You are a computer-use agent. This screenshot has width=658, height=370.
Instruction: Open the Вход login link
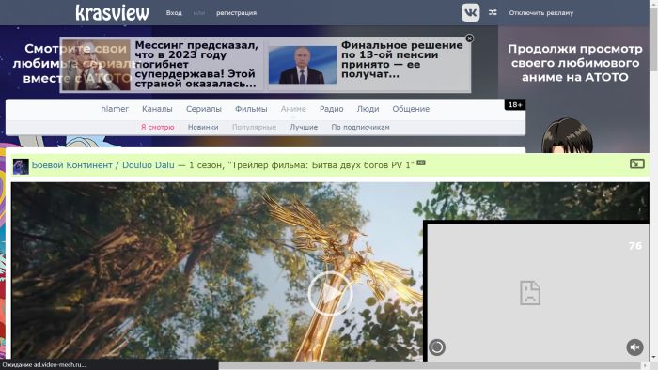pos(174,13)
